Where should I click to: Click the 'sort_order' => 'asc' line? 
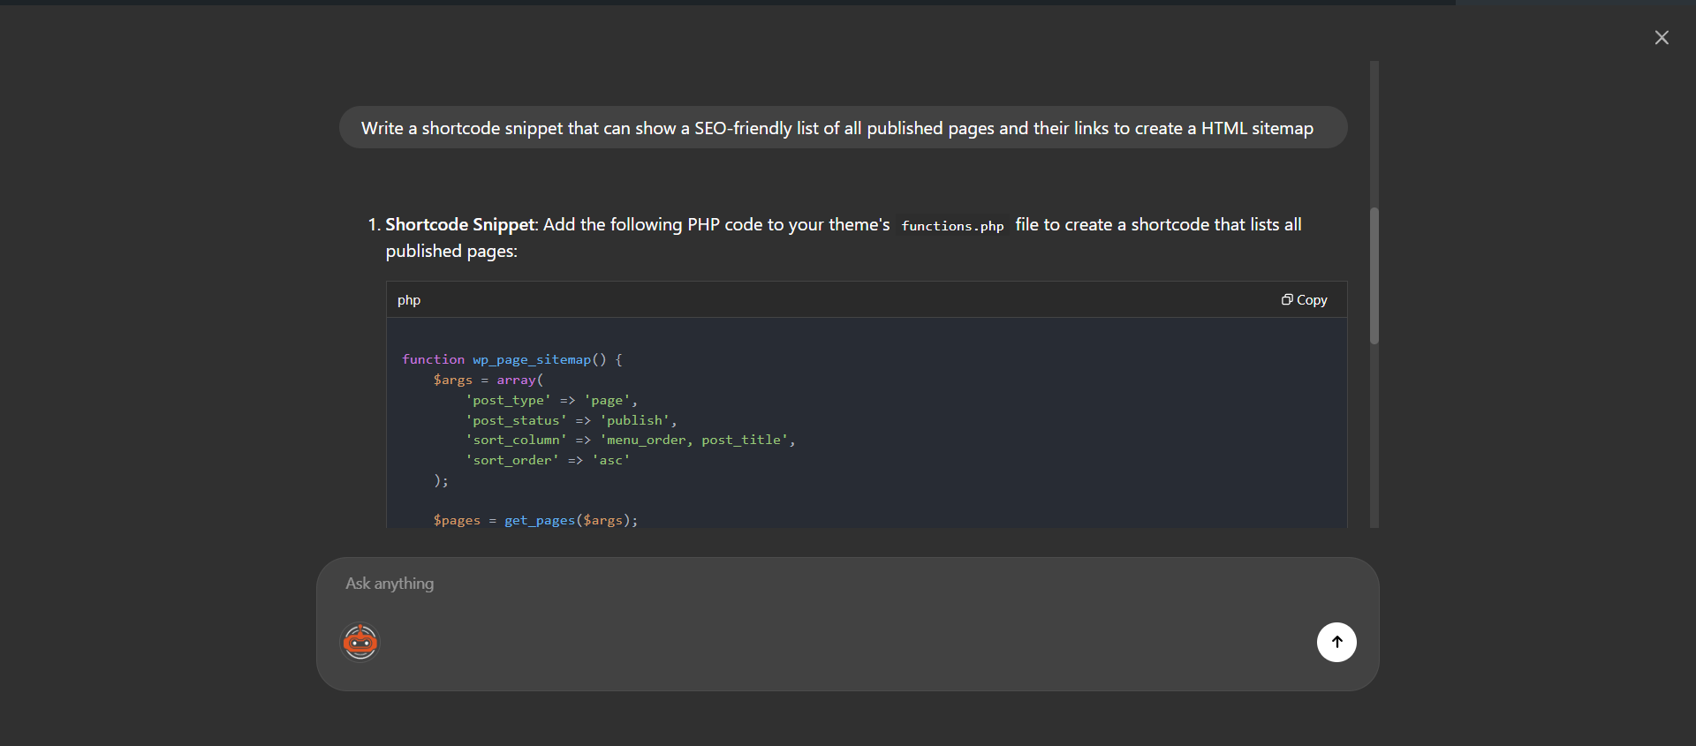point(548,460)
